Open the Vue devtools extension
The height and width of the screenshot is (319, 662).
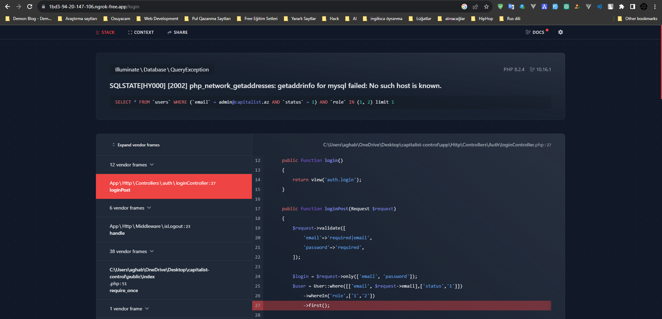tap(533, 7)
